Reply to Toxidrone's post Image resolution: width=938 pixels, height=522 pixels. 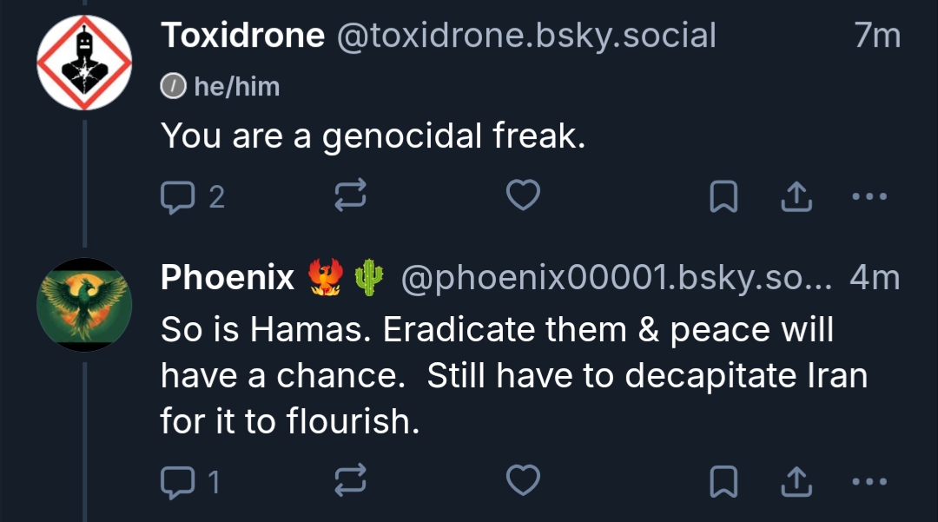pyautogui.click(x=179, y=198)
